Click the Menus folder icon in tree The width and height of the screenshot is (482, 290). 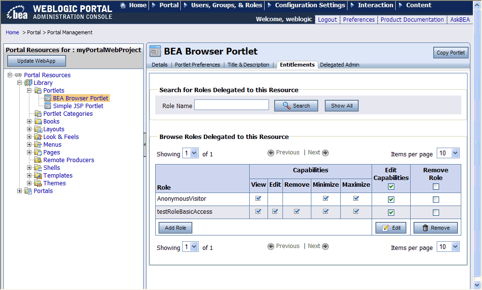(x=38, y=144)
